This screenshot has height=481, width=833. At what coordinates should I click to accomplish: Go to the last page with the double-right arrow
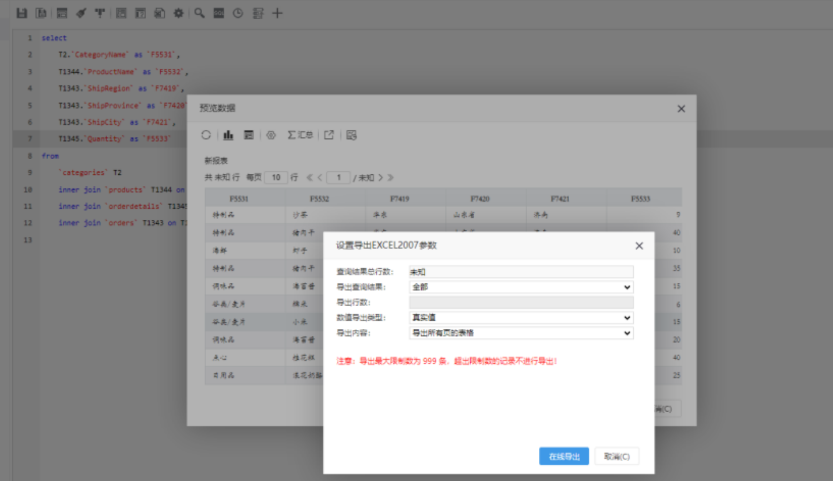coord(390,177)
